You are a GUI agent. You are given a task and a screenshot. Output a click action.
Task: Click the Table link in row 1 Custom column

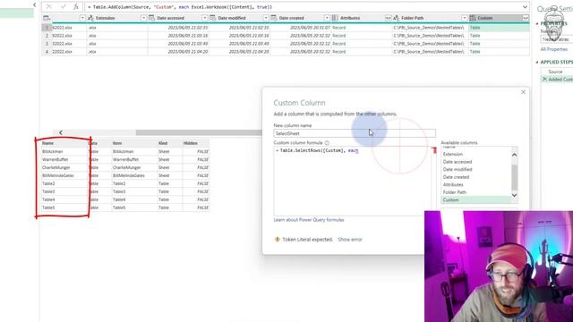475,28
